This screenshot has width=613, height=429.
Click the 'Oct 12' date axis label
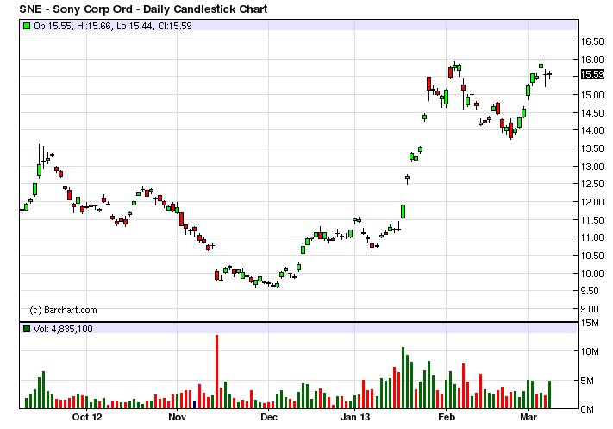87,417
